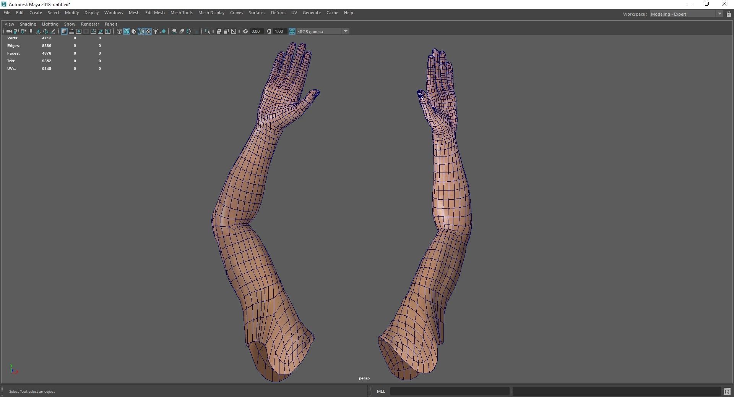Open the Workspace Modeling - Expert dropdown
Screen dimensions: 734x397
pyautogui.click(x=686, y=14)
